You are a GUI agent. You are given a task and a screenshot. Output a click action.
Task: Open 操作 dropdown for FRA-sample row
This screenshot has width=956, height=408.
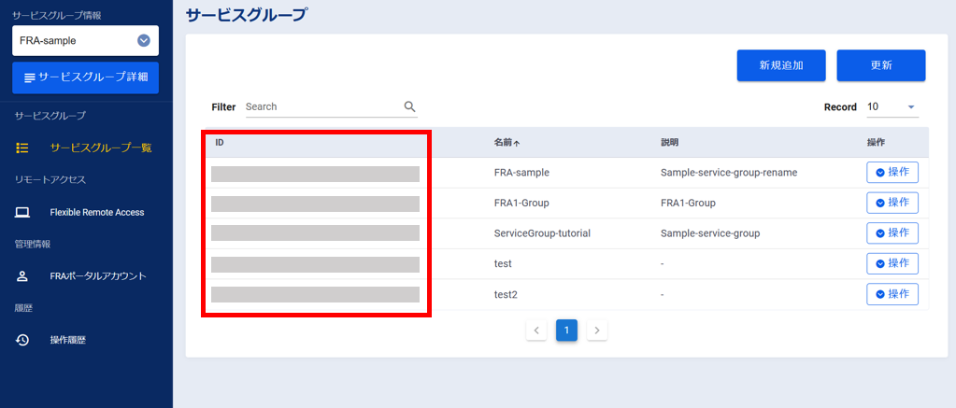tap(892, 173)
